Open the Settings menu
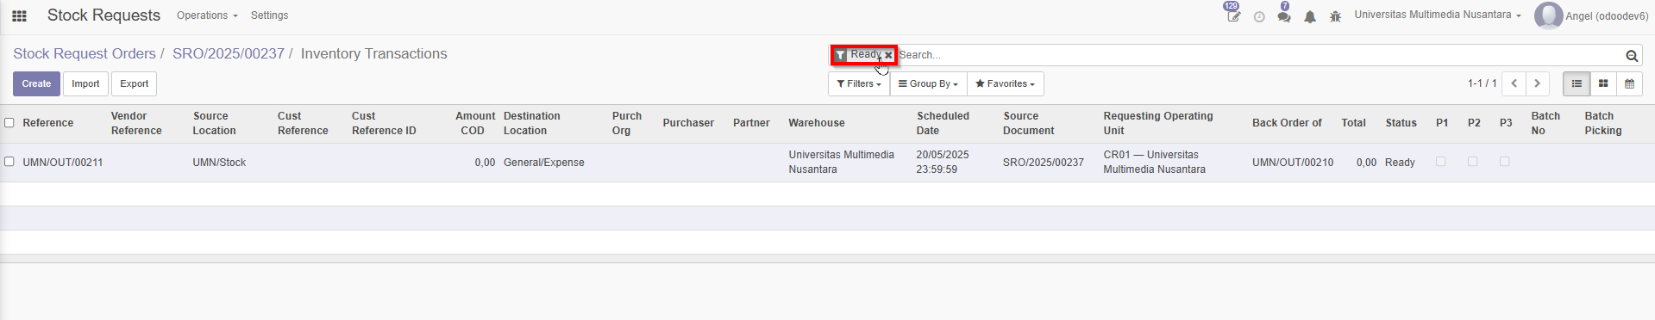1655x320 pixels. (269, 15)
